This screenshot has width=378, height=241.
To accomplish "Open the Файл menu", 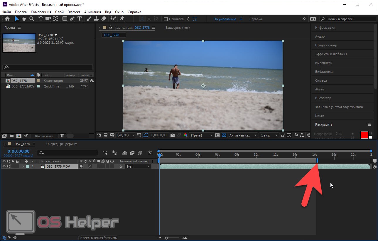I will click(7, 12).
